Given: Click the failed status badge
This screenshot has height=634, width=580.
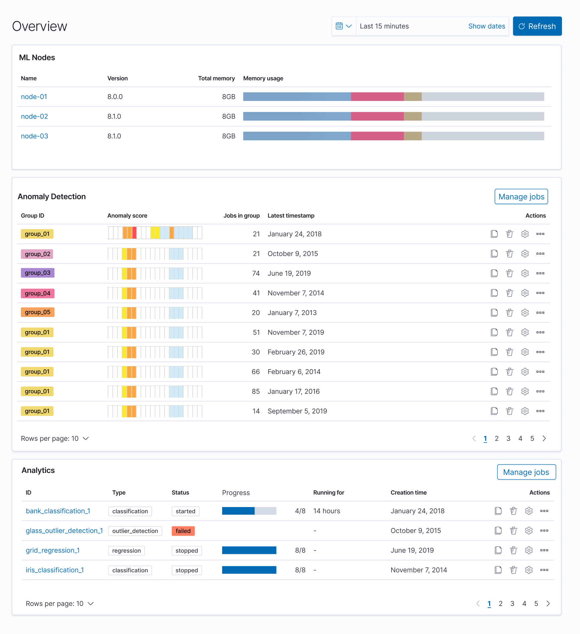Looking at the screenshot, I should click(183, 531).
